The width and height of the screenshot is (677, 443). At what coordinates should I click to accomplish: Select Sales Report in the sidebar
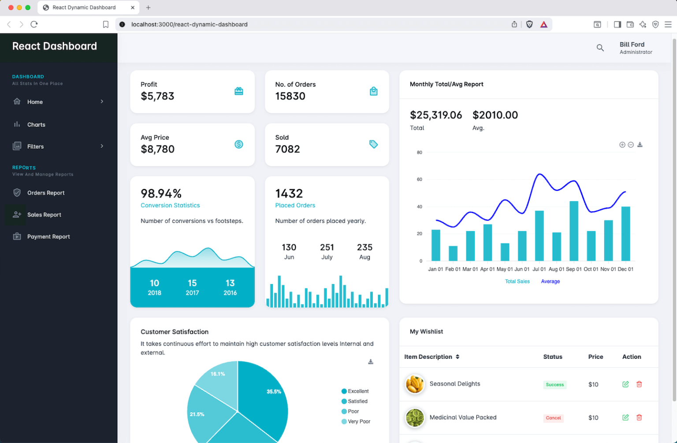point(44,214)
